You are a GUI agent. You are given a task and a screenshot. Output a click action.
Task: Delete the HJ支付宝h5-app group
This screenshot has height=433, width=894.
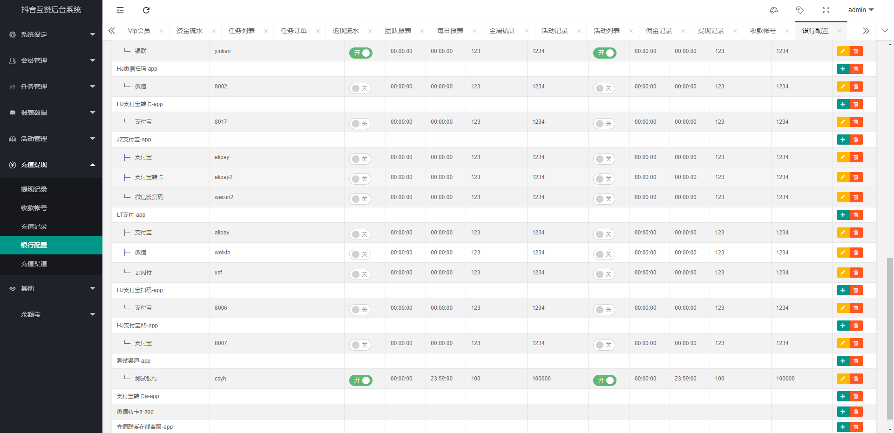[856, 326]
